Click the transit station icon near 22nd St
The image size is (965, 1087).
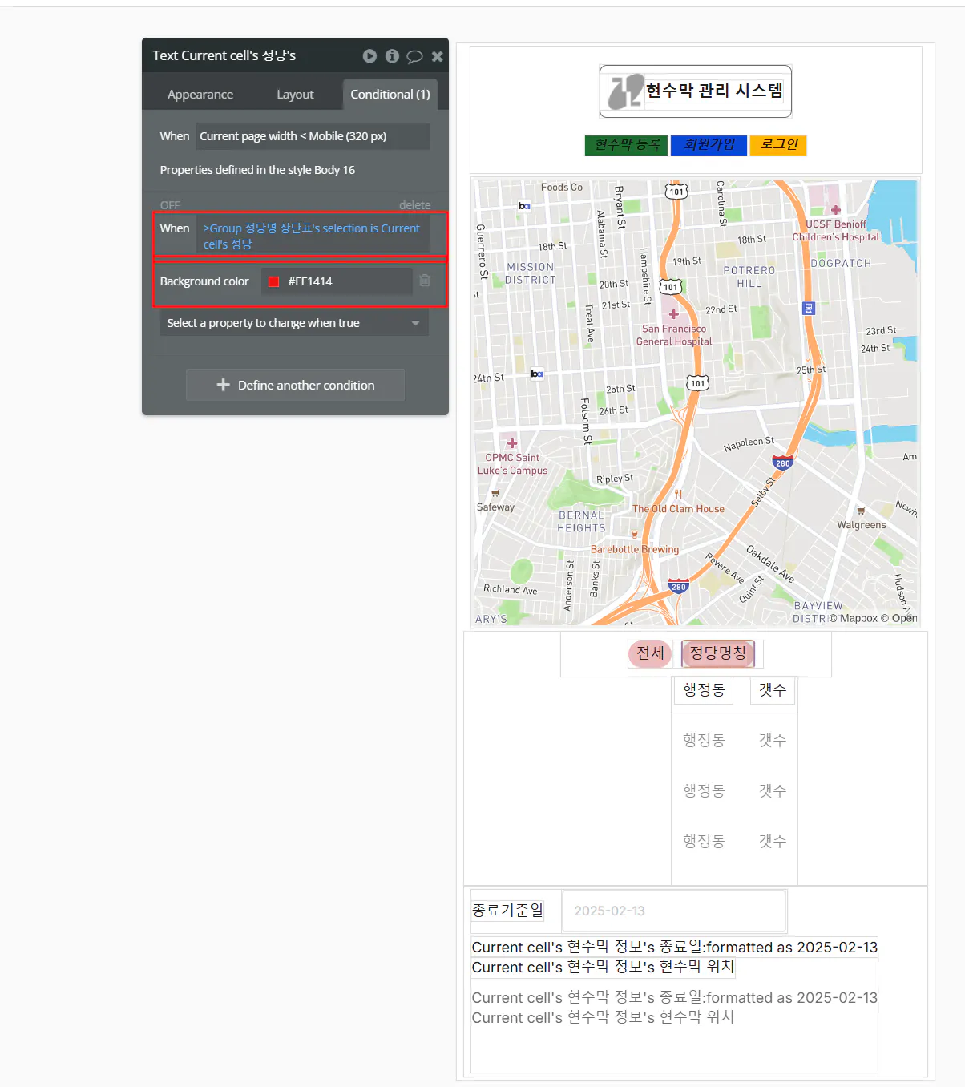809,308
